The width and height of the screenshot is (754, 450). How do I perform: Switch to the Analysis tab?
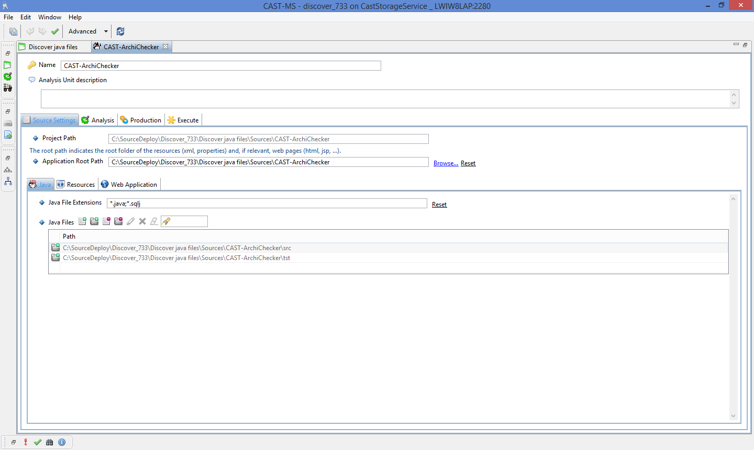98,120
